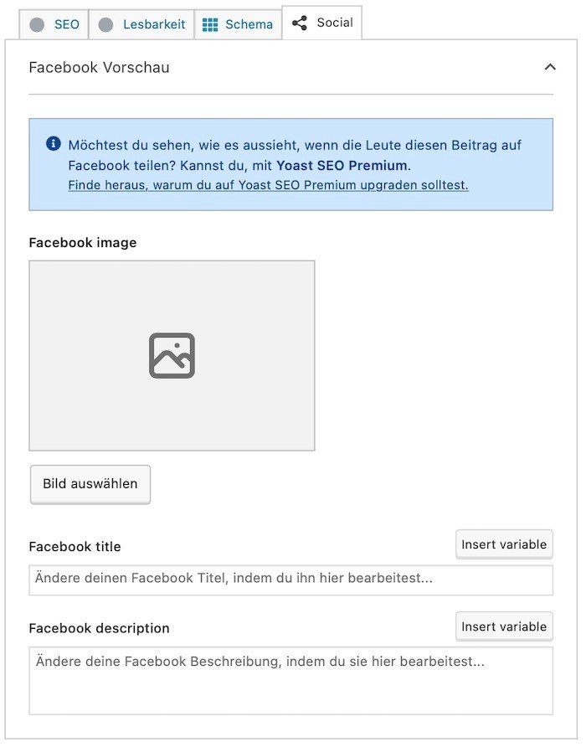Focus the Facebook description text area
The height and width of the screenshot is (747, 586).
[291, 681]
